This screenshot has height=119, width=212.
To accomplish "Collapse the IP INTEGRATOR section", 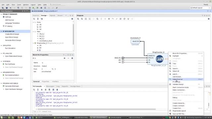I will click(x=1, y=31).
